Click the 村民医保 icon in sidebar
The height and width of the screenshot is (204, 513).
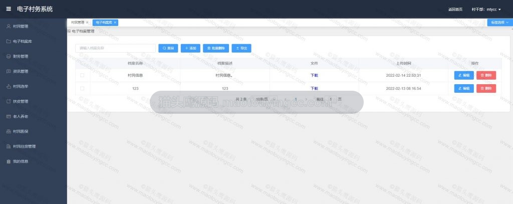[9, 131]
